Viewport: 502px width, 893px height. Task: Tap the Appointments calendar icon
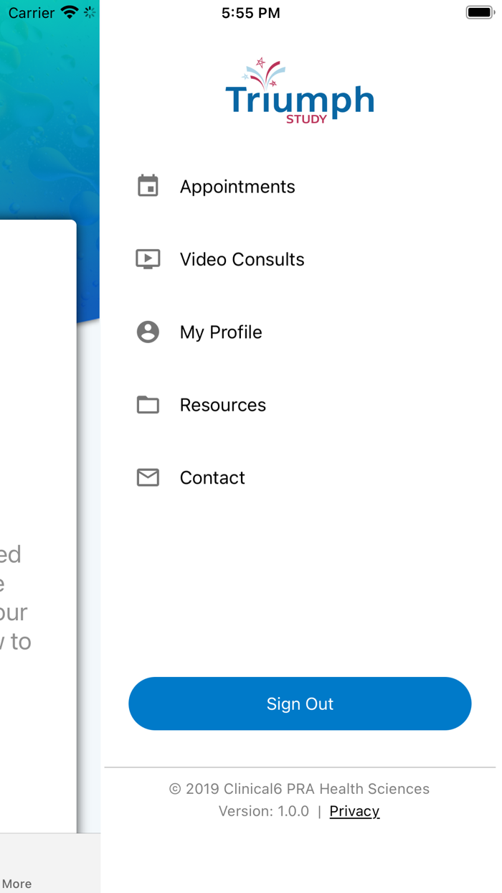pos(148,186)
